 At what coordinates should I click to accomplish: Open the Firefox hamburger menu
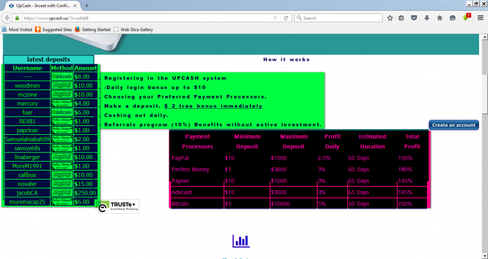(480, 18)
